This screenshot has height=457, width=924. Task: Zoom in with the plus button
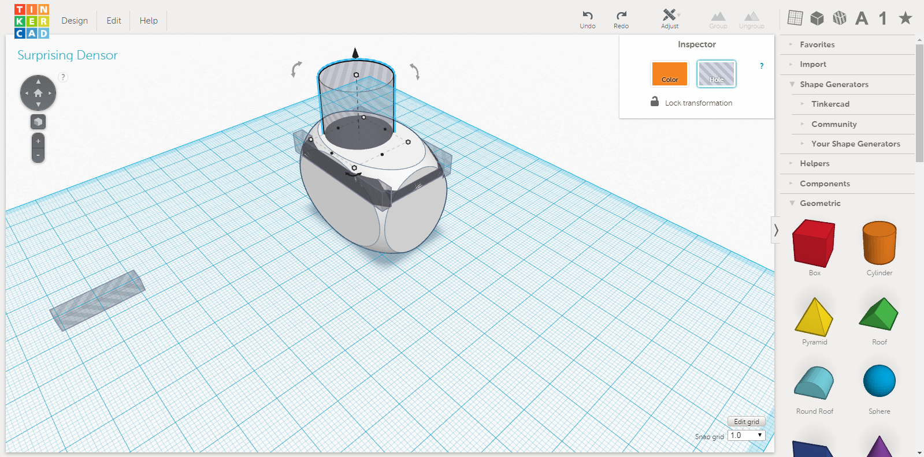(x=38, y=141)
